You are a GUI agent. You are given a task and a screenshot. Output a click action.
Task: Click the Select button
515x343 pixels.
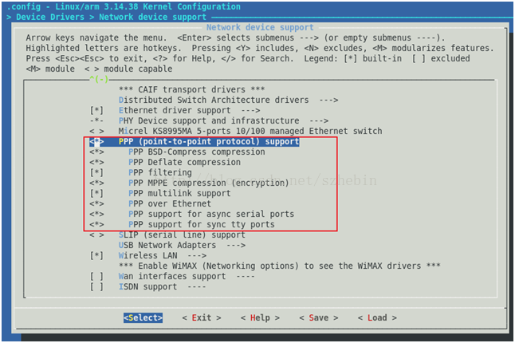point(143,317)
